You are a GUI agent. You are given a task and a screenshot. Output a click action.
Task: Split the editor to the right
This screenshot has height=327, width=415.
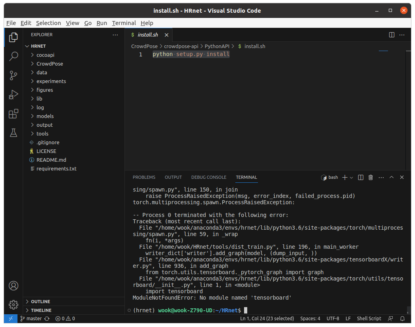tap(392, 35)
